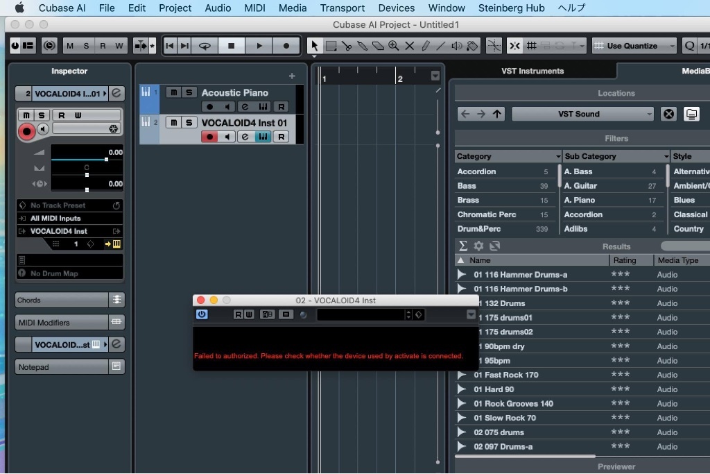Expand the MIDI Modifiers inspector section
The image size is (710, 474).
point(70,323)
